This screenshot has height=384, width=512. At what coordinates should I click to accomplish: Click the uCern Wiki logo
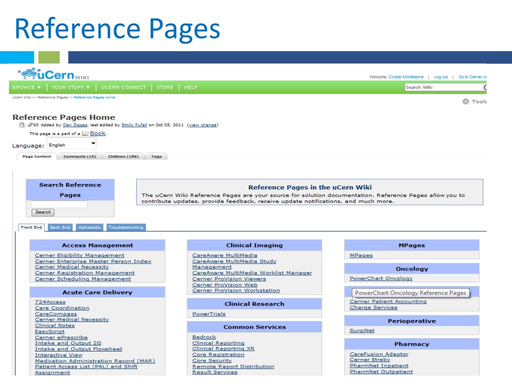(x=53, y=74)
